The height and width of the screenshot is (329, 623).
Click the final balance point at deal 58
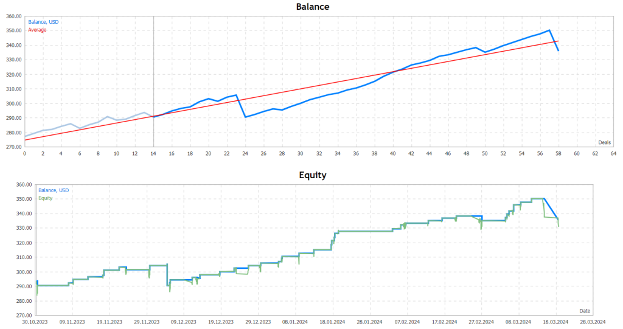coord(559,50)
